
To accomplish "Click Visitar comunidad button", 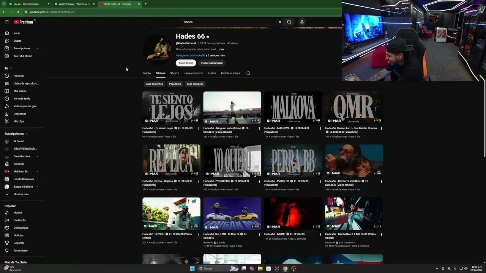I will click(x=211, y=63).
